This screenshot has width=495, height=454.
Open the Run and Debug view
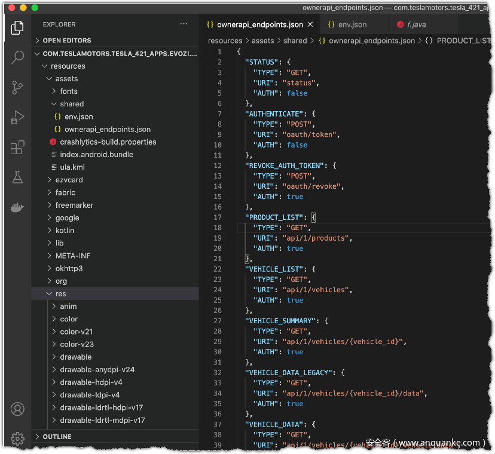pos(17,118)
